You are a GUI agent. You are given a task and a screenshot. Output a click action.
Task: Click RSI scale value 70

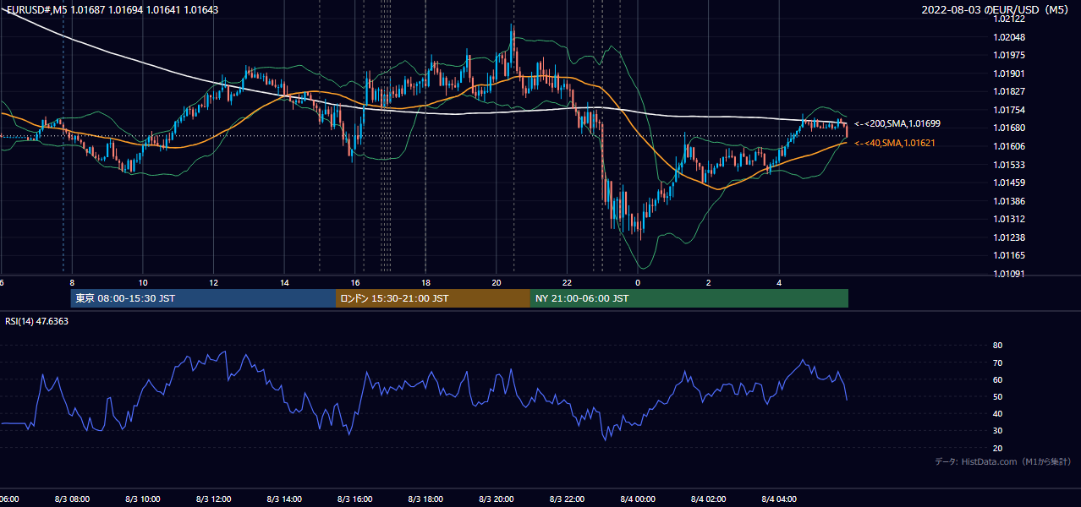pyautogui.click(x=997, y=363)
